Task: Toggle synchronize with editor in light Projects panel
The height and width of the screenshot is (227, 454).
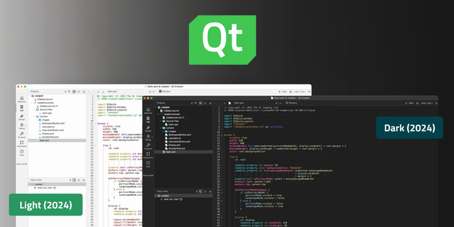Action: 74,91
